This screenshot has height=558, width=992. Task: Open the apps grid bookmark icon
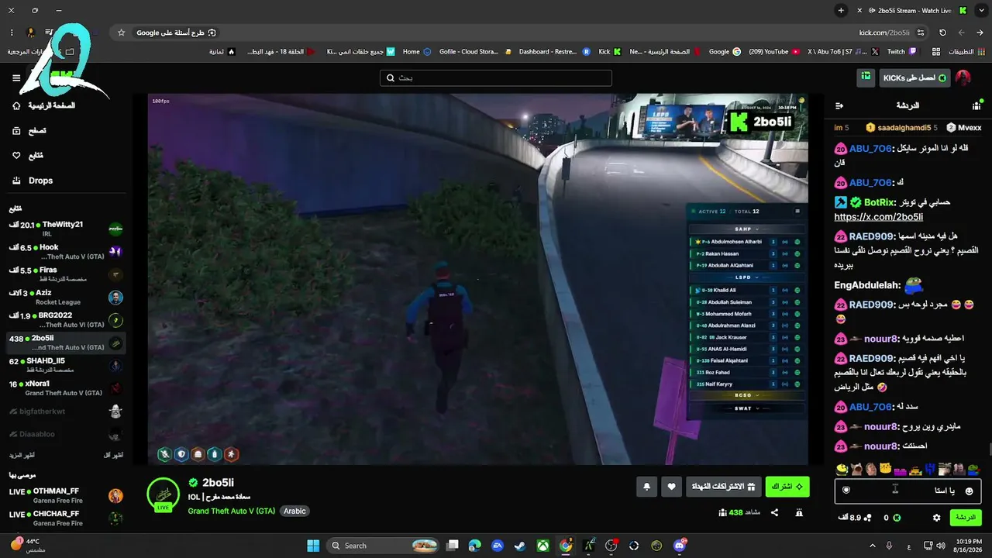point(936,52)
